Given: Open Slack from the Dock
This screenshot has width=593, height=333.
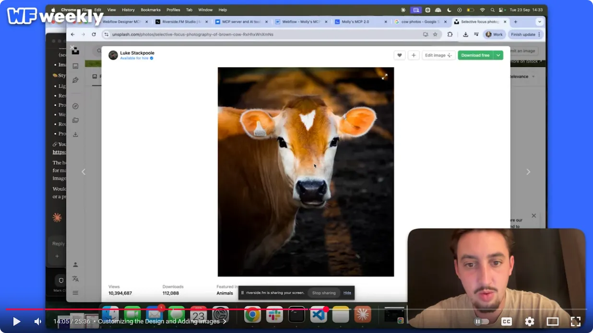Looking at the screenshot, I should [x=274, y=314].
